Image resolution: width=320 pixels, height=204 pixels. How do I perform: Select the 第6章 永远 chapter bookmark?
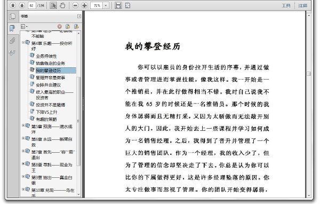tap(52, 142)
